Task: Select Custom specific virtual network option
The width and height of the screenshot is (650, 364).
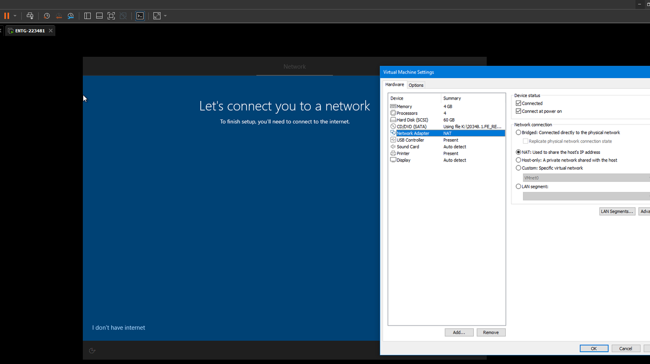Action: tap(518, 168)
